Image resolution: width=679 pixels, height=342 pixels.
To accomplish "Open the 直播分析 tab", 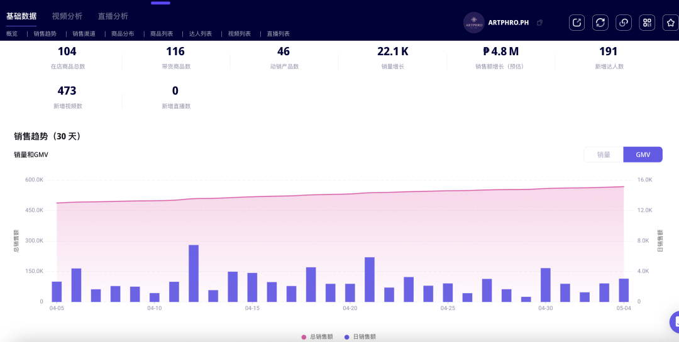I will pos(113,16).
